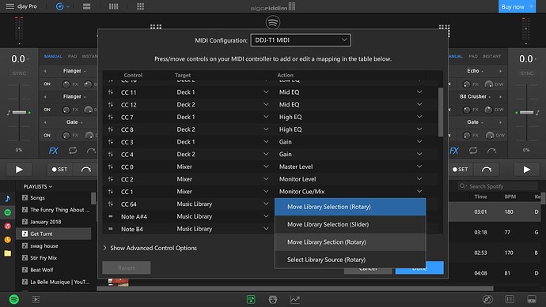The image size is (546, 307).
Task: Toggle Gate effect ON on left deck
Action: pyautogui.click(x=47, y=136)
